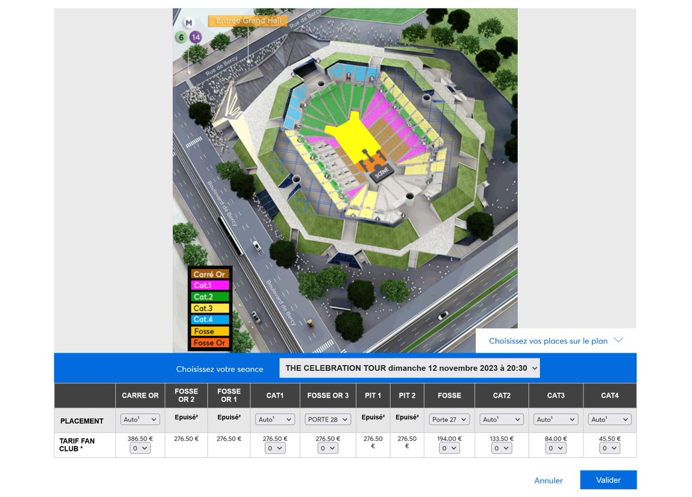
Task: Click the CARRE OR column header
Action: click(140, 396)
